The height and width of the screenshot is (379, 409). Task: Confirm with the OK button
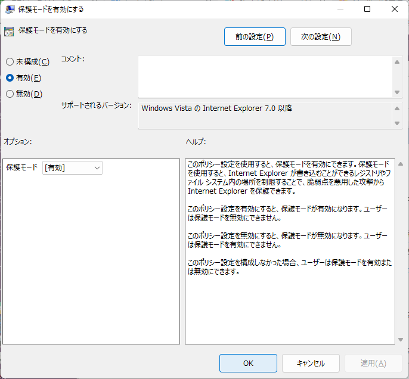pos(248,363)
